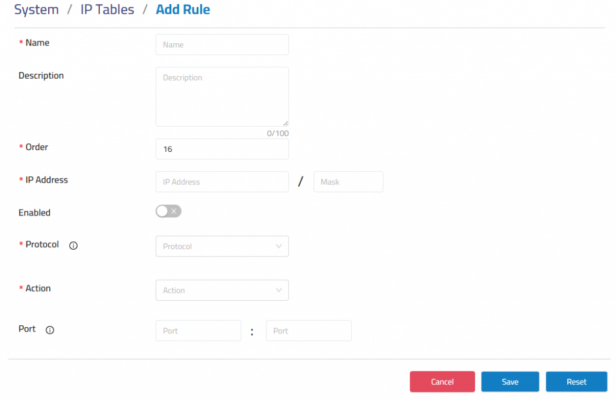Click the Port info icon

(50, 330)
